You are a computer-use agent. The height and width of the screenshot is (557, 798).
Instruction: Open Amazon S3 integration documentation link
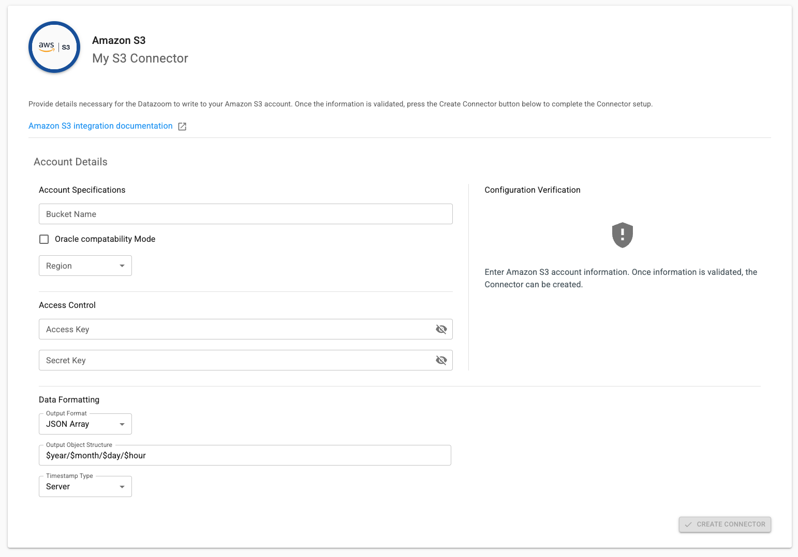(x=100, y=126)
